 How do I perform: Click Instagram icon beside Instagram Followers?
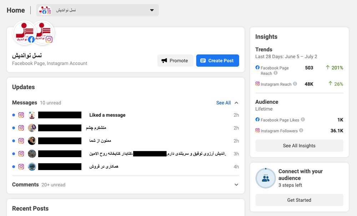pos(257,130)
